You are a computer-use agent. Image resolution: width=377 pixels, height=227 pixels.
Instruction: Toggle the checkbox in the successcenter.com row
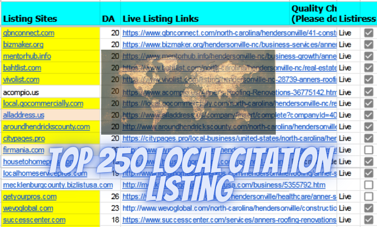(369, 220)
